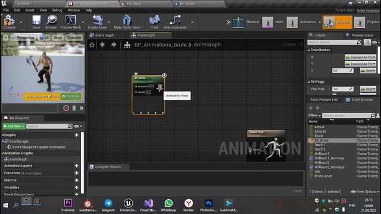
Task: Open the Find tool
Action: click(x=154, y=21)
